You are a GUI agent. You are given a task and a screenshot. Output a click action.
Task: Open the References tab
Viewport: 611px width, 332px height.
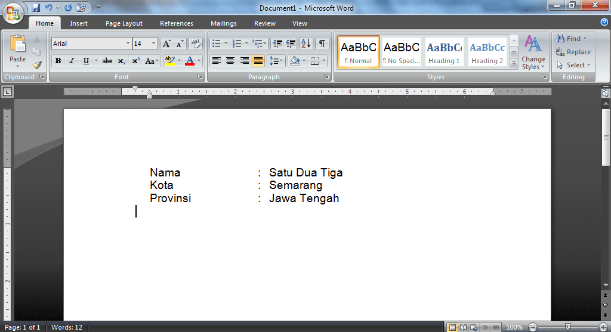176,23
